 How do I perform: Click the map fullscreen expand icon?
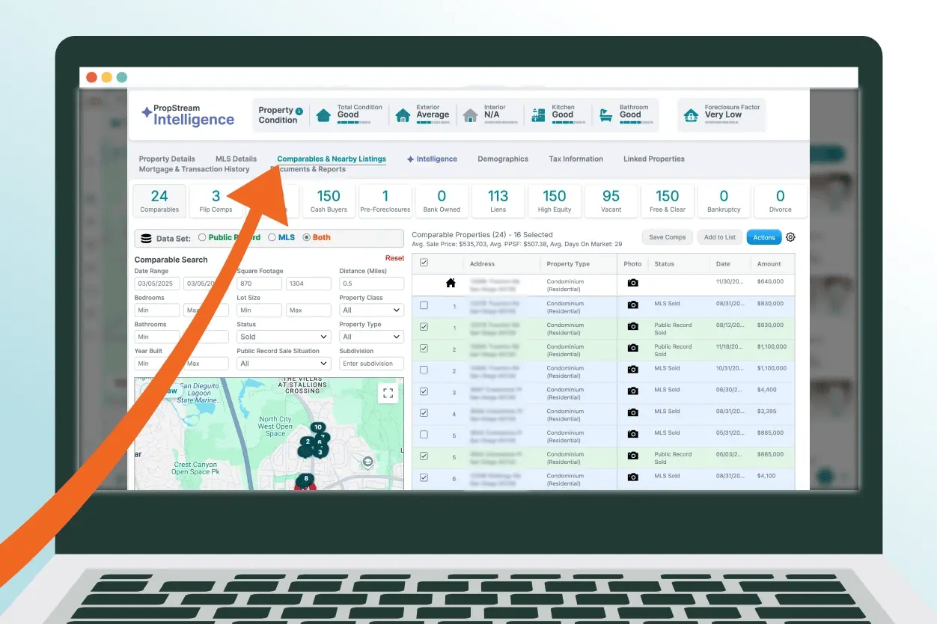point(388,393)
